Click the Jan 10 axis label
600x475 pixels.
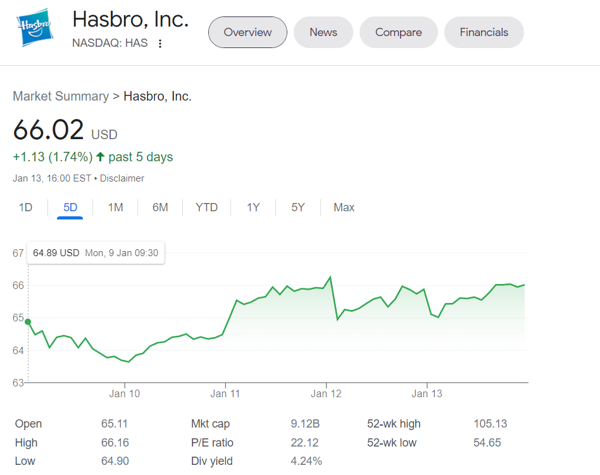(124, 393)
